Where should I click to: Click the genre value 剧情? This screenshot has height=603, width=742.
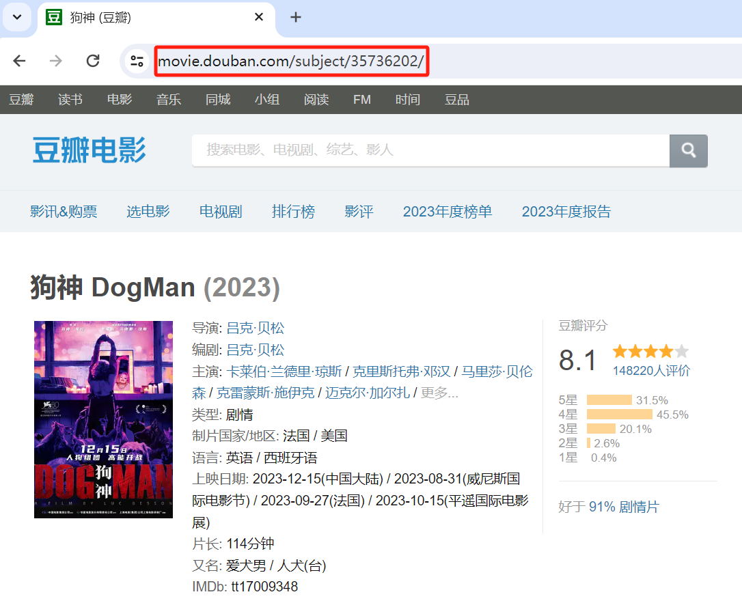click(x=239, y=415)
